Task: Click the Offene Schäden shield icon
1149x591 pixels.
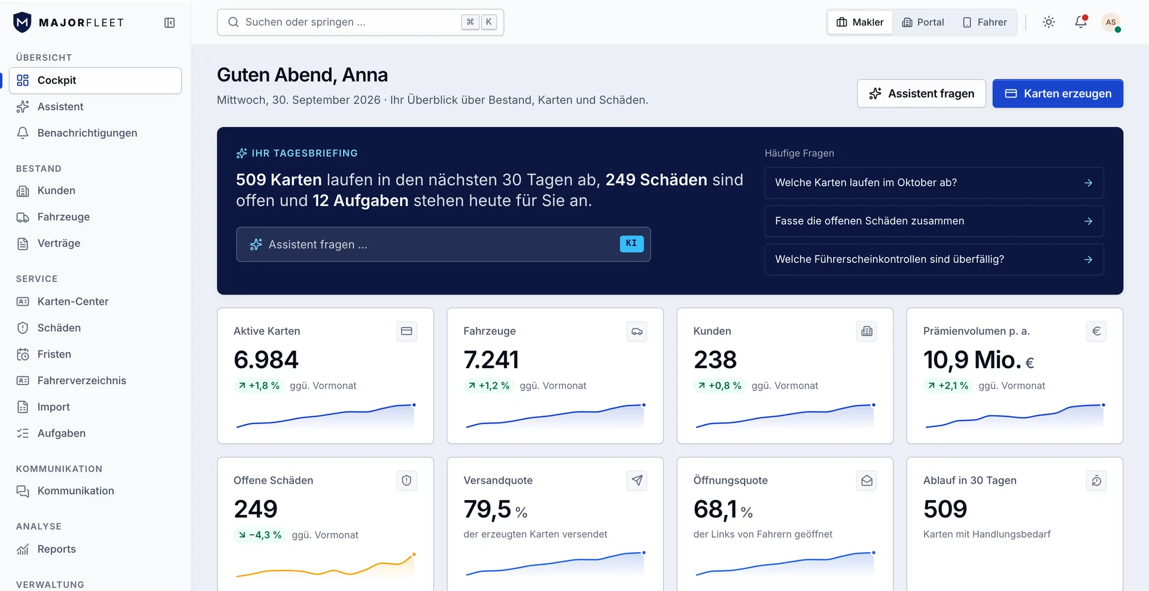Action: tap(406, 480)
